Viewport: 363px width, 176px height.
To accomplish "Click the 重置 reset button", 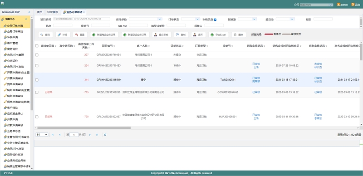I will click(x=80, y=35).
